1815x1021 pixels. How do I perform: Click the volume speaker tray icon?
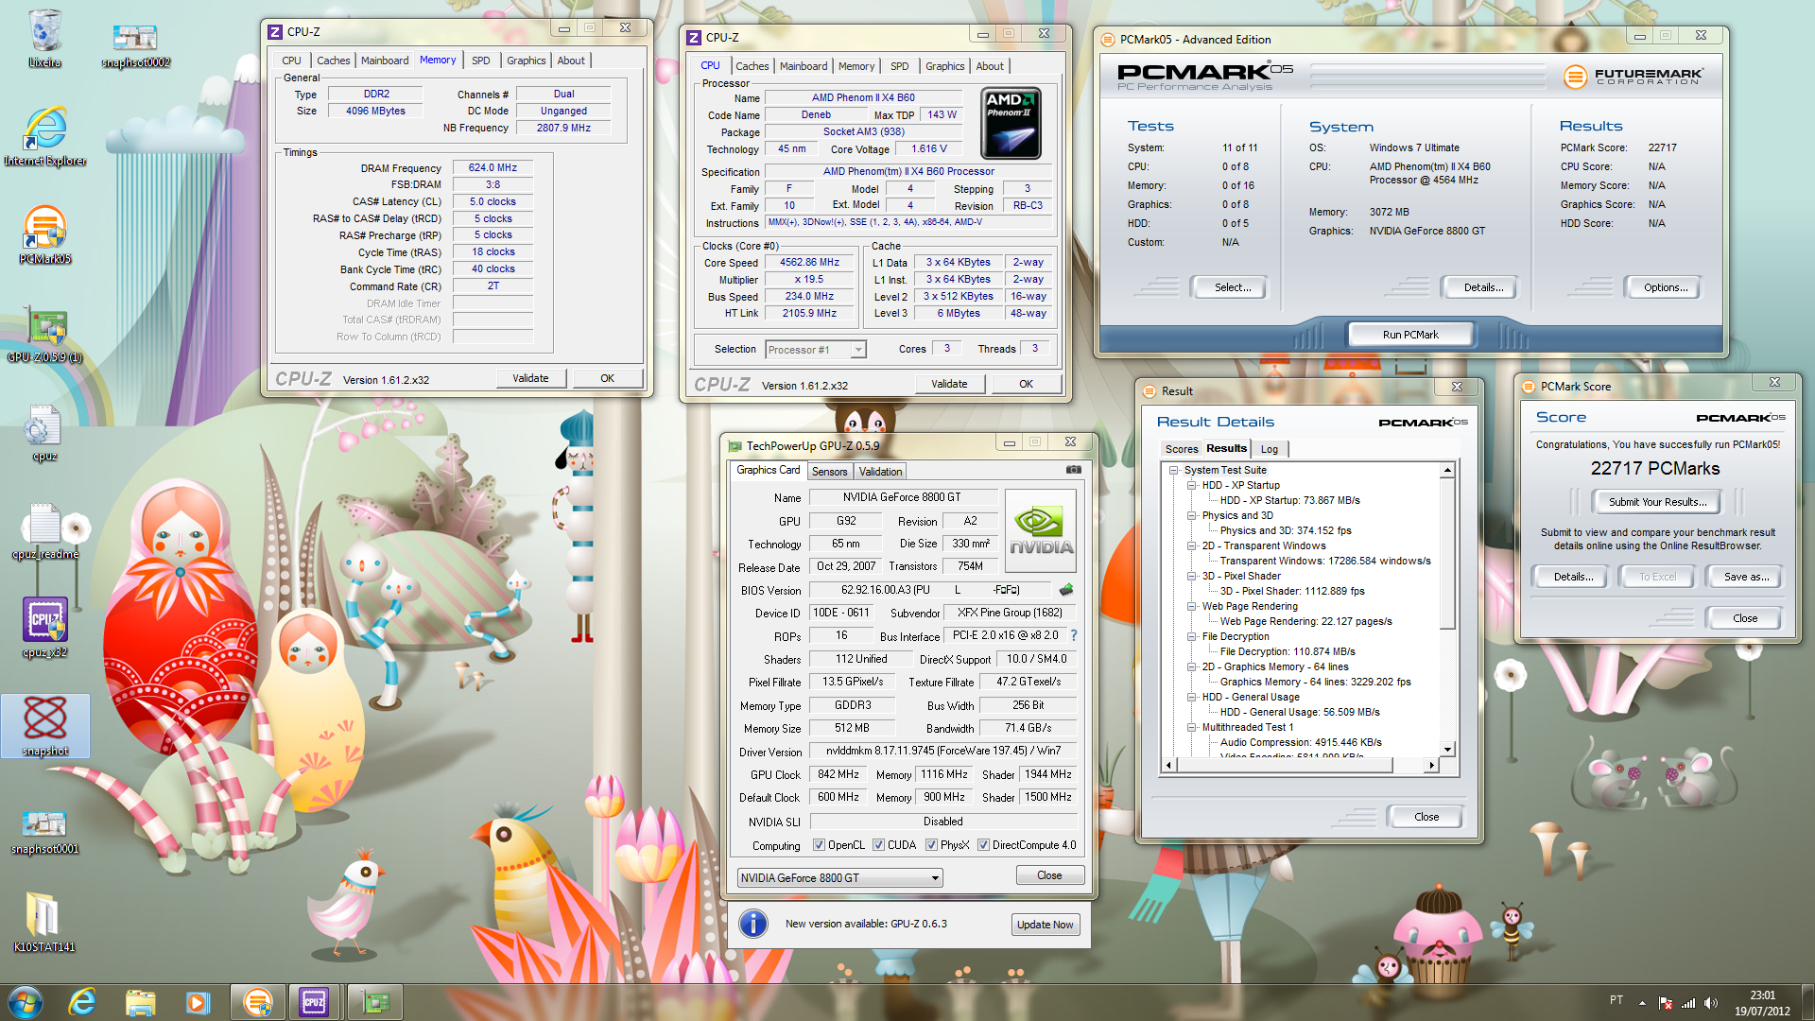[x=1711, y=1003]
